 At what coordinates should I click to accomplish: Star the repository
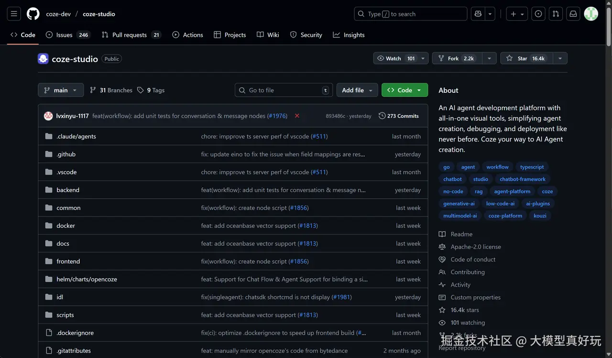(x=526, y=58)
